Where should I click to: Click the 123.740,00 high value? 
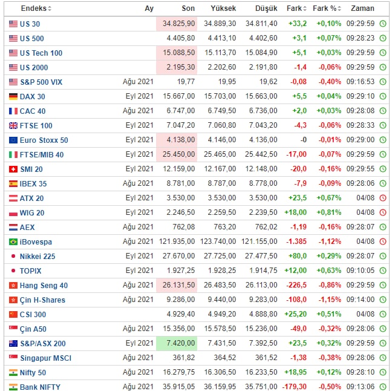(x=218, y=241)
